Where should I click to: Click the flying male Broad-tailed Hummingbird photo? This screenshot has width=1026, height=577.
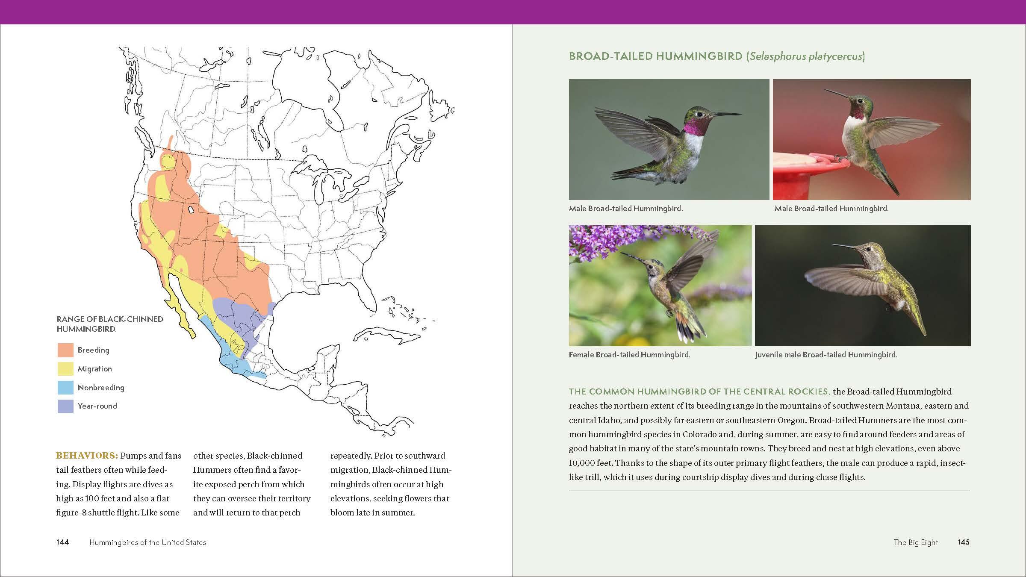click(669, 139)
